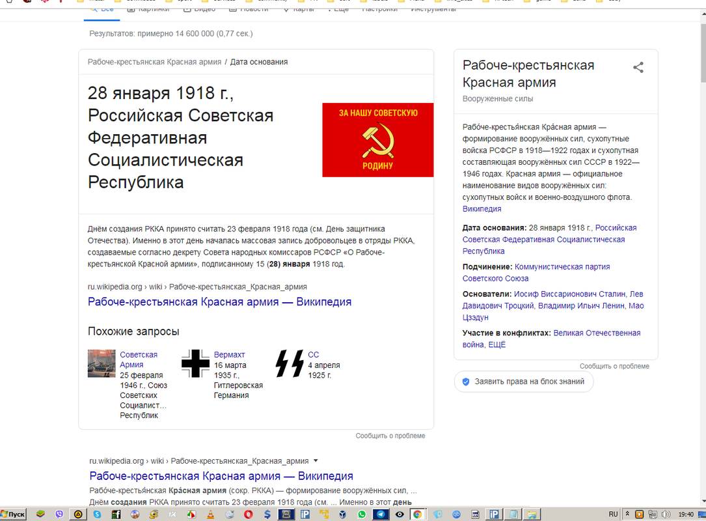
Task: Open Skype from the taskbar
Action: click(97, 514)
